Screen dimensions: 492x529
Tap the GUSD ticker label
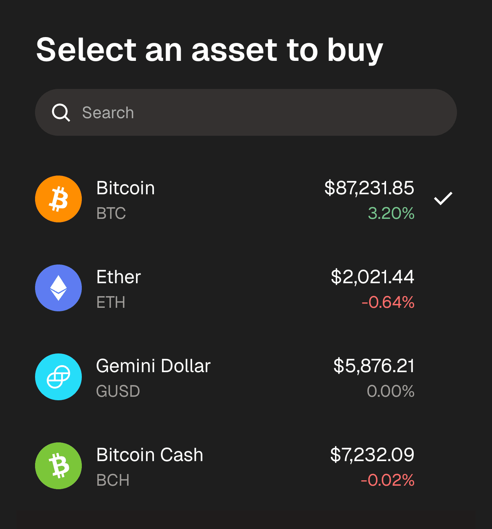[x=118, y=391]
